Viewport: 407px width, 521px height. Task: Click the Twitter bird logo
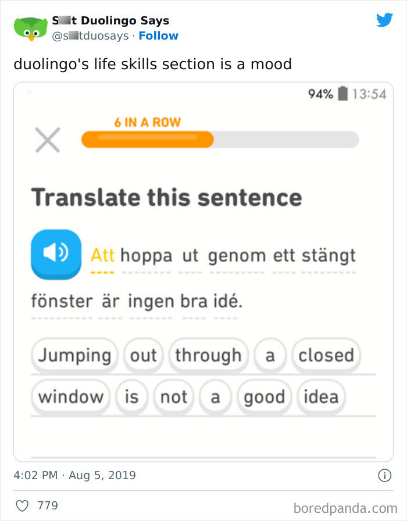[x=384, y=19]
